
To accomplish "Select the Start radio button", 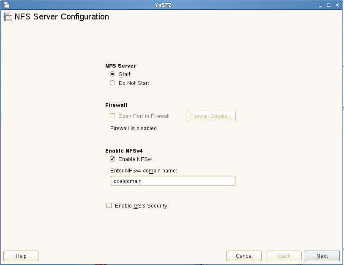I will (x=112, y=74).
